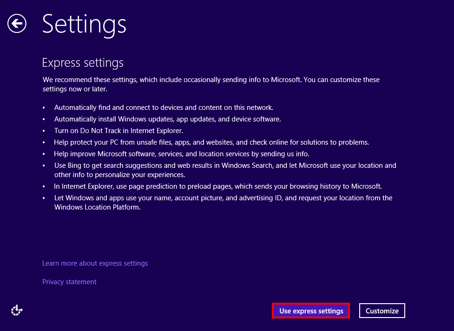
Task: Open Learn more about express settings link
Action: (x=95, y=263)
